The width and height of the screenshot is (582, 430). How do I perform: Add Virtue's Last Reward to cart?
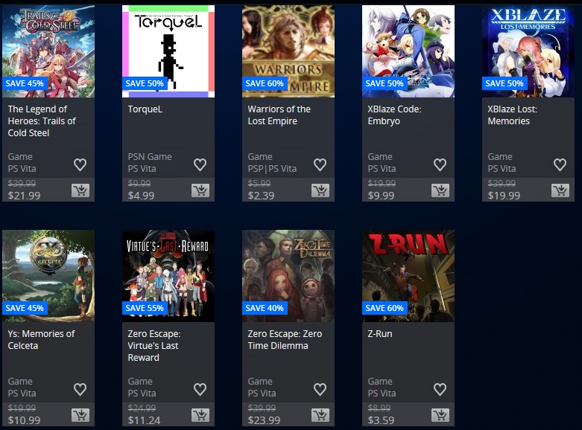click(x=200, y=415)
